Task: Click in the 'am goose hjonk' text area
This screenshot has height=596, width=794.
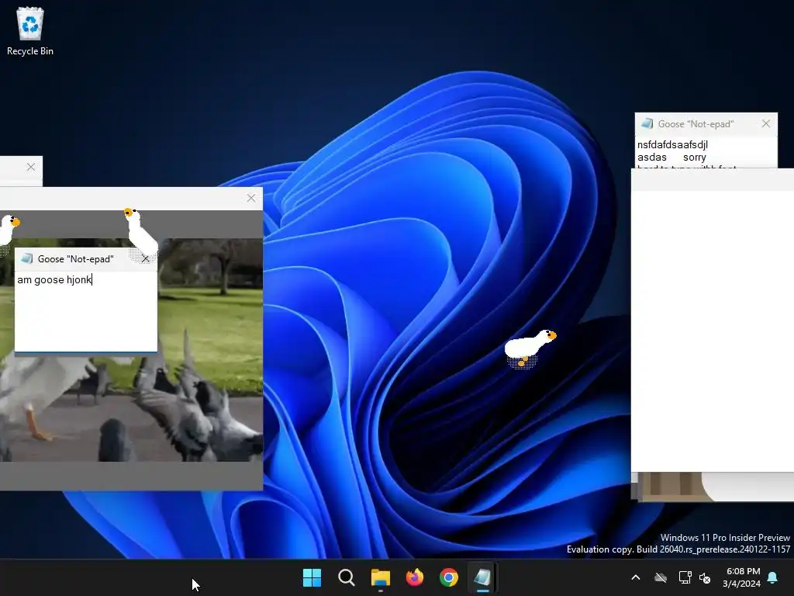Action: tap(86, 311)
